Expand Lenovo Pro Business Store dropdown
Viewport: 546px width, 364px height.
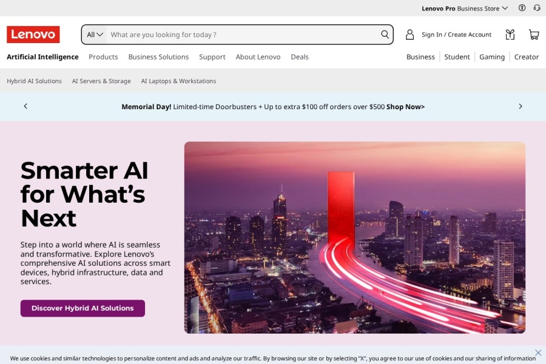pos(465,8)
